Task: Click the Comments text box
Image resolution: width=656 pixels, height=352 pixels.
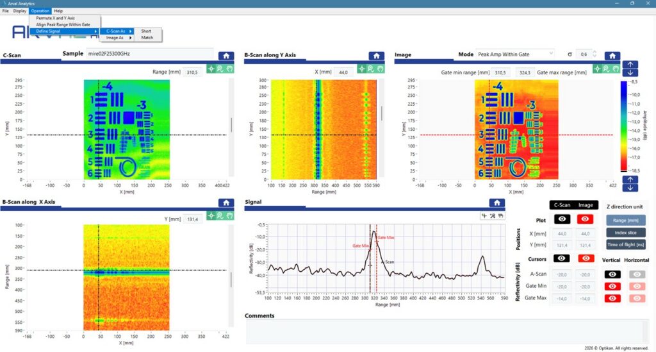Action: [447, 332]
